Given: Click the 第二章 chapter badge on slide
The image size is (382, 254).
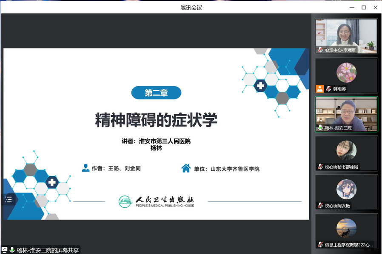Looking at the screenshot, I should [156, 93].
